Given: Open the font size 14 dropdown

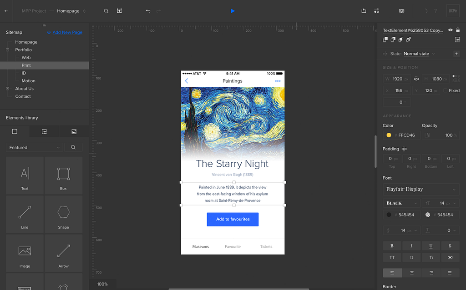Looking at the screenshot, I should tap(441, 203).
